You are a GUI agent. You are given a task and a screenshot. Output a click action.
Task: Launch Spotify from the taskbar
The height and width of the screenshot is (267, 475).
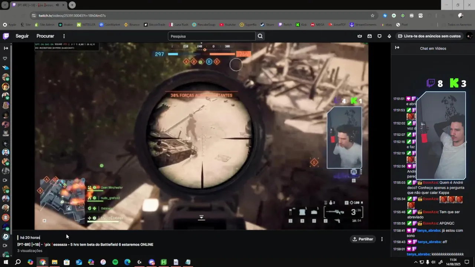pos(115,262)
